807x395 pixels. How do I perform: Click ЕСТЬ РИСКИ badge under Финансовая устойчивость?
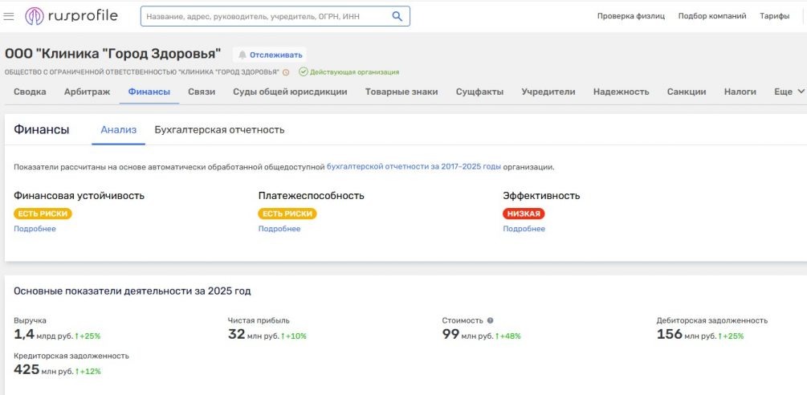43,214
